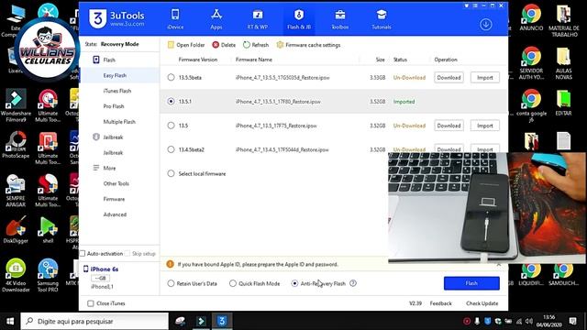587x330 pixels.
Task: Refresh the firmware list
Action: [256, 45]
